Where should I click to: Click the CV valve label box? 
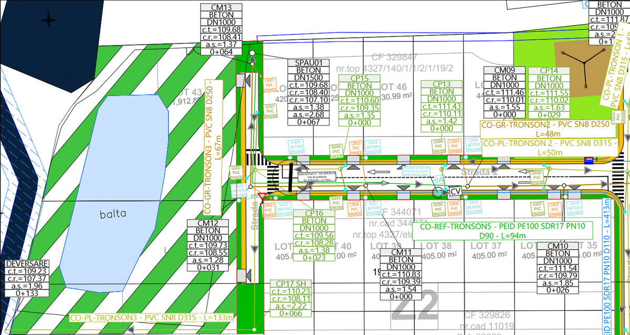[x=455, y=191]
